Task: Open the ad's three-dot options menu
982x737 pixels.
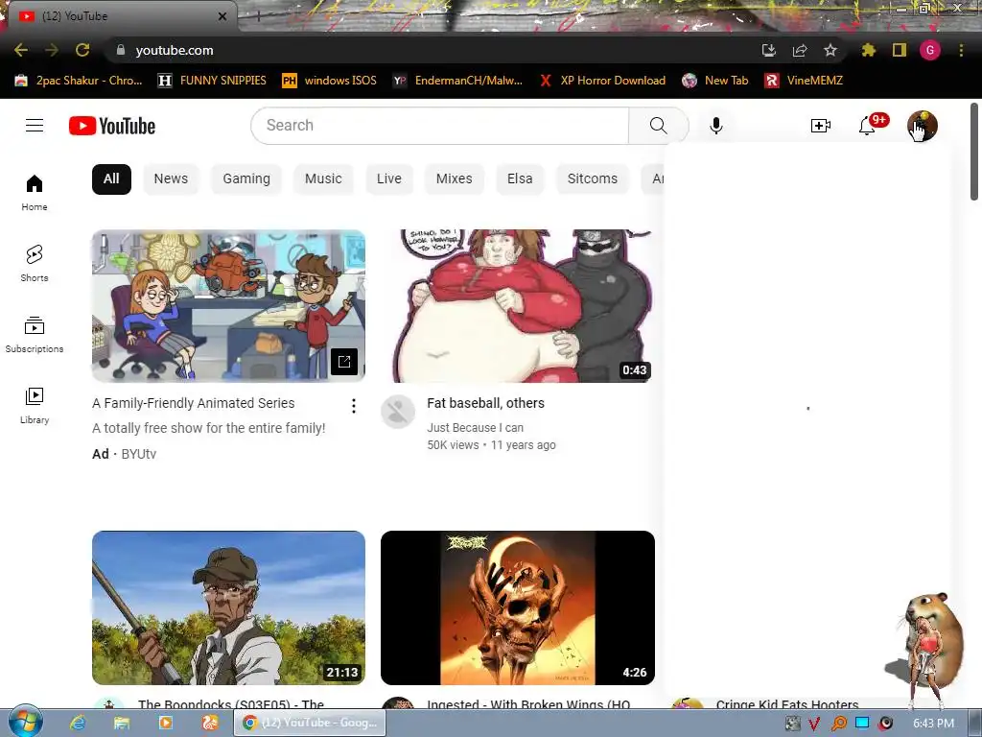Action: click(x=354, y=406)
